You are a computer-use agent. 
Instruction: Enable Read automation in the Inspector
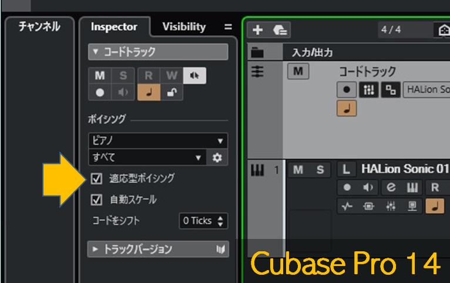[149, 76]
